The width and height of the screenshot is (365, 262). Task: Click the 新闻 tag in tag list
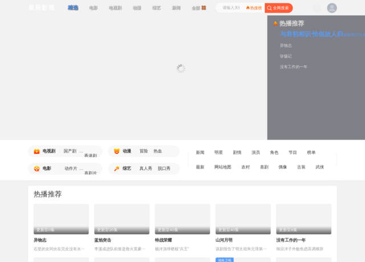(200, 153)
